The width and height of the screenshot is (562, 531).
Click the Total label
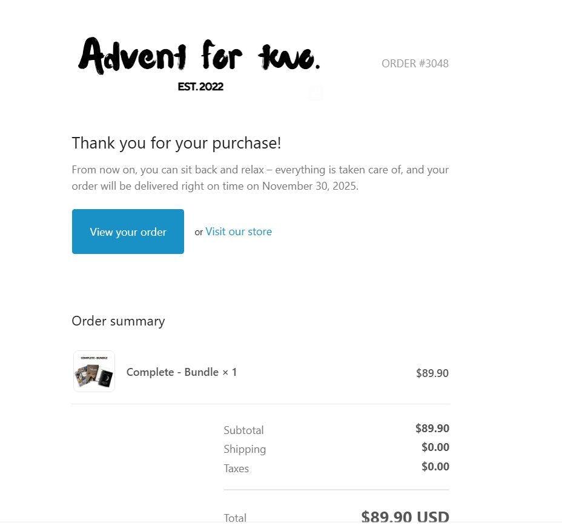pyautogui.click(x=235, y=518)
